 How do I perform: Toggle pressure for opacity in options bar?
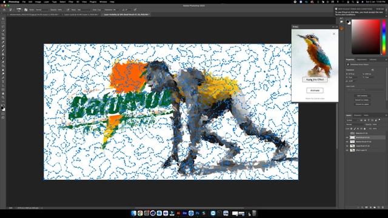tap(68, 10)
